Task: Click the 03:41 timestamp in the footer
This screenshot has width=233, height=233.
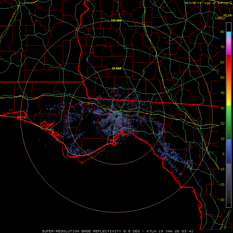Action: 188,231
